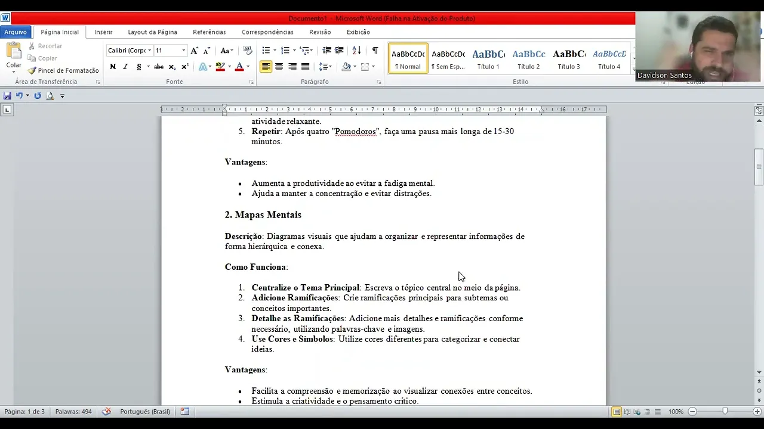Toggle italic (I) formatting
Screen dimensions: 764x429
(x=125, y=67)
